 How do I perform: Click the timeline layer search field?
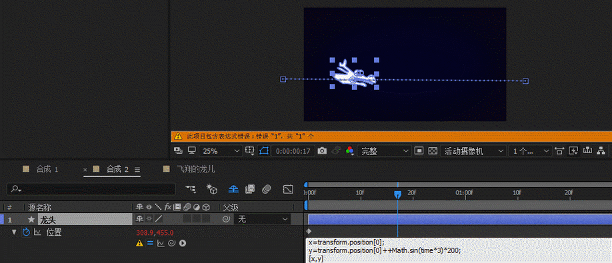click(91, 189)
